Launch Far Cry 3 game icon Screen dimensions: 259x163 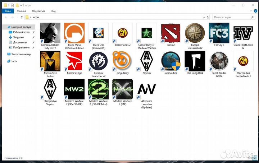(x=219, y=32)
